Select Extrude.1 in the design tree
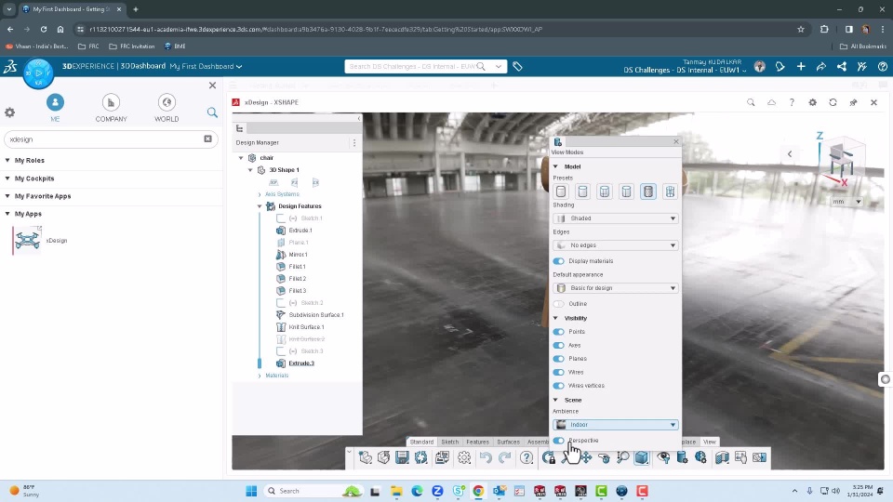893x502 pixels. (300, 231)
